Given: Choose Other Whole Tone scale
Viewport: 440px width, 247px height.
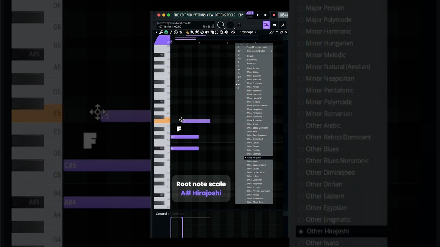Looking at the screenshot, I should click(255, 202).
